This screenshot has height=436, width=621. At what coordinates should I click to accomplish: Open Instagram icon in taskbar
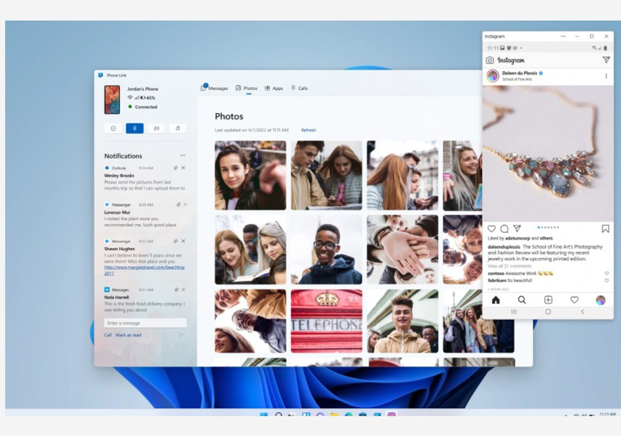[x=392, y=415]
